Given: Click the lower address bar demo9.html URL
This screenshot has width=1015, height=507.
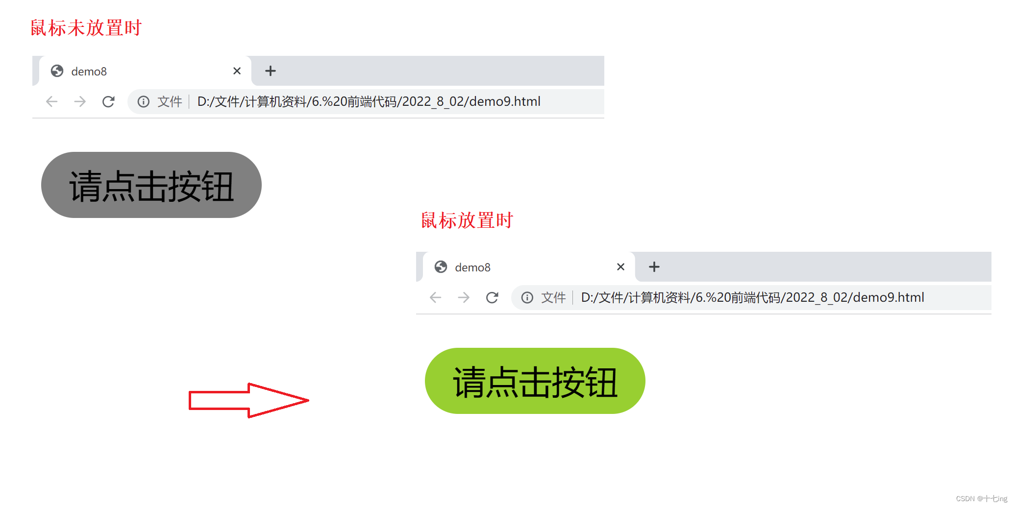Looking at the screenshot, I should click(752, 297).
